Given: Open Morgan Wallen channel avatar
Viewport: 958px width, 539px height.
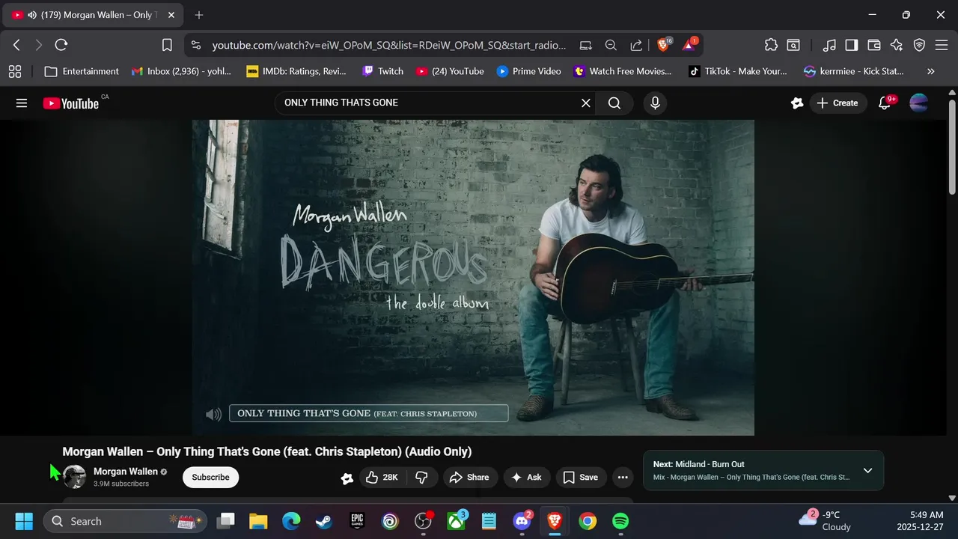Looking at the screenshot, I should pyautogui.click(x=74, y=477).
